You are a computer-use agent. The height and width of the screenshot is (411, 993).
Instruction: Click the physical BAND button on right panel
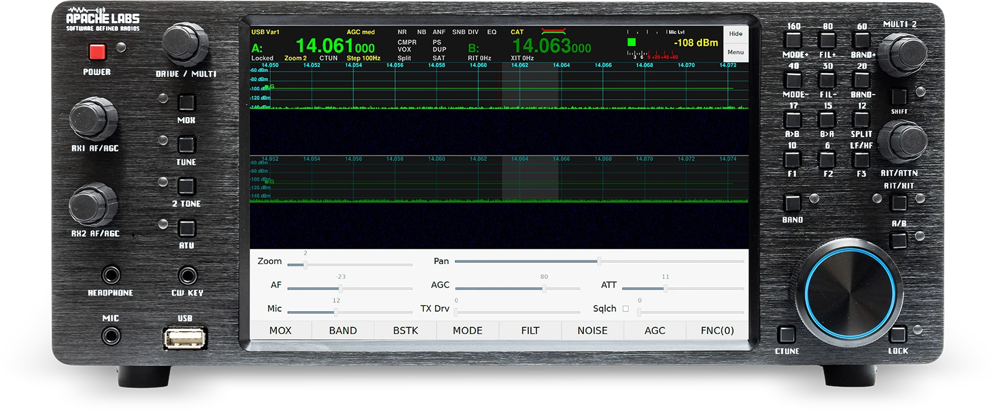coord(792,203)
